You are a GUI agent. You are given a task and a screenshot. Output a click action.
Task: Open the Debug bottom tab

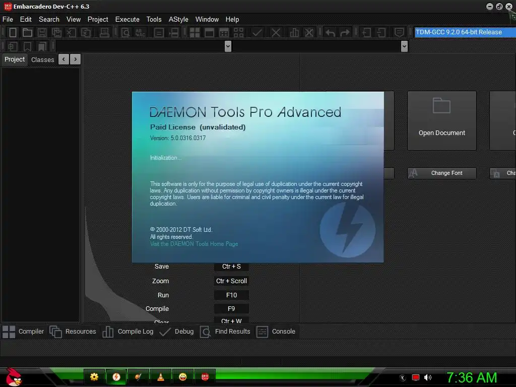tap(176, 332)
